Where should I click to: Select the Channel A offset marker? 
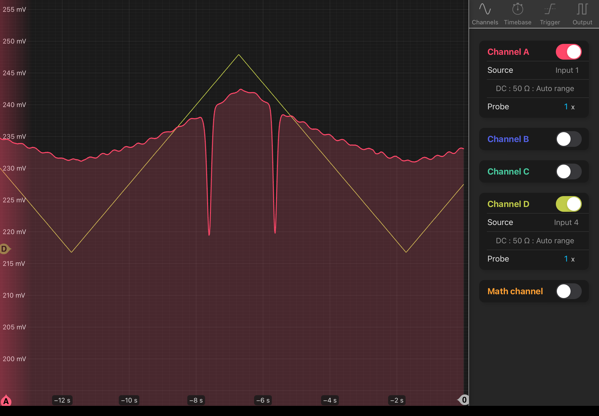[x=6, y=401]
